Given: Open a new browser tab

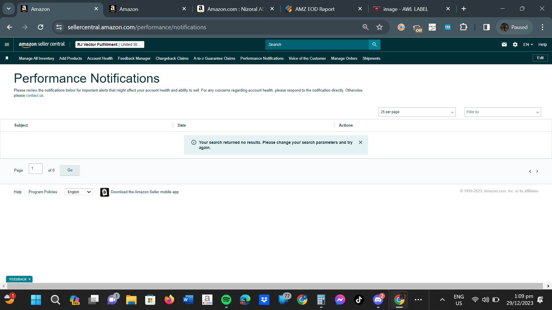Looking at the screenshot, I should (x=464, y=9).
